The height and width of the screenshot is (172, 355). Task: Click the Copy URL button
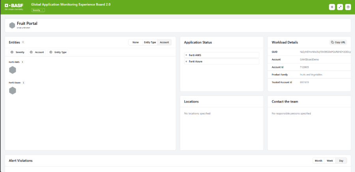pyautogui.click(x=338, y=42)
